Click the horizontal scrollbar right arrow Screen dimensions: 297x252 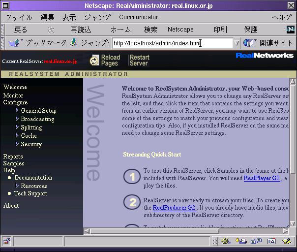[x=286, y=231]
